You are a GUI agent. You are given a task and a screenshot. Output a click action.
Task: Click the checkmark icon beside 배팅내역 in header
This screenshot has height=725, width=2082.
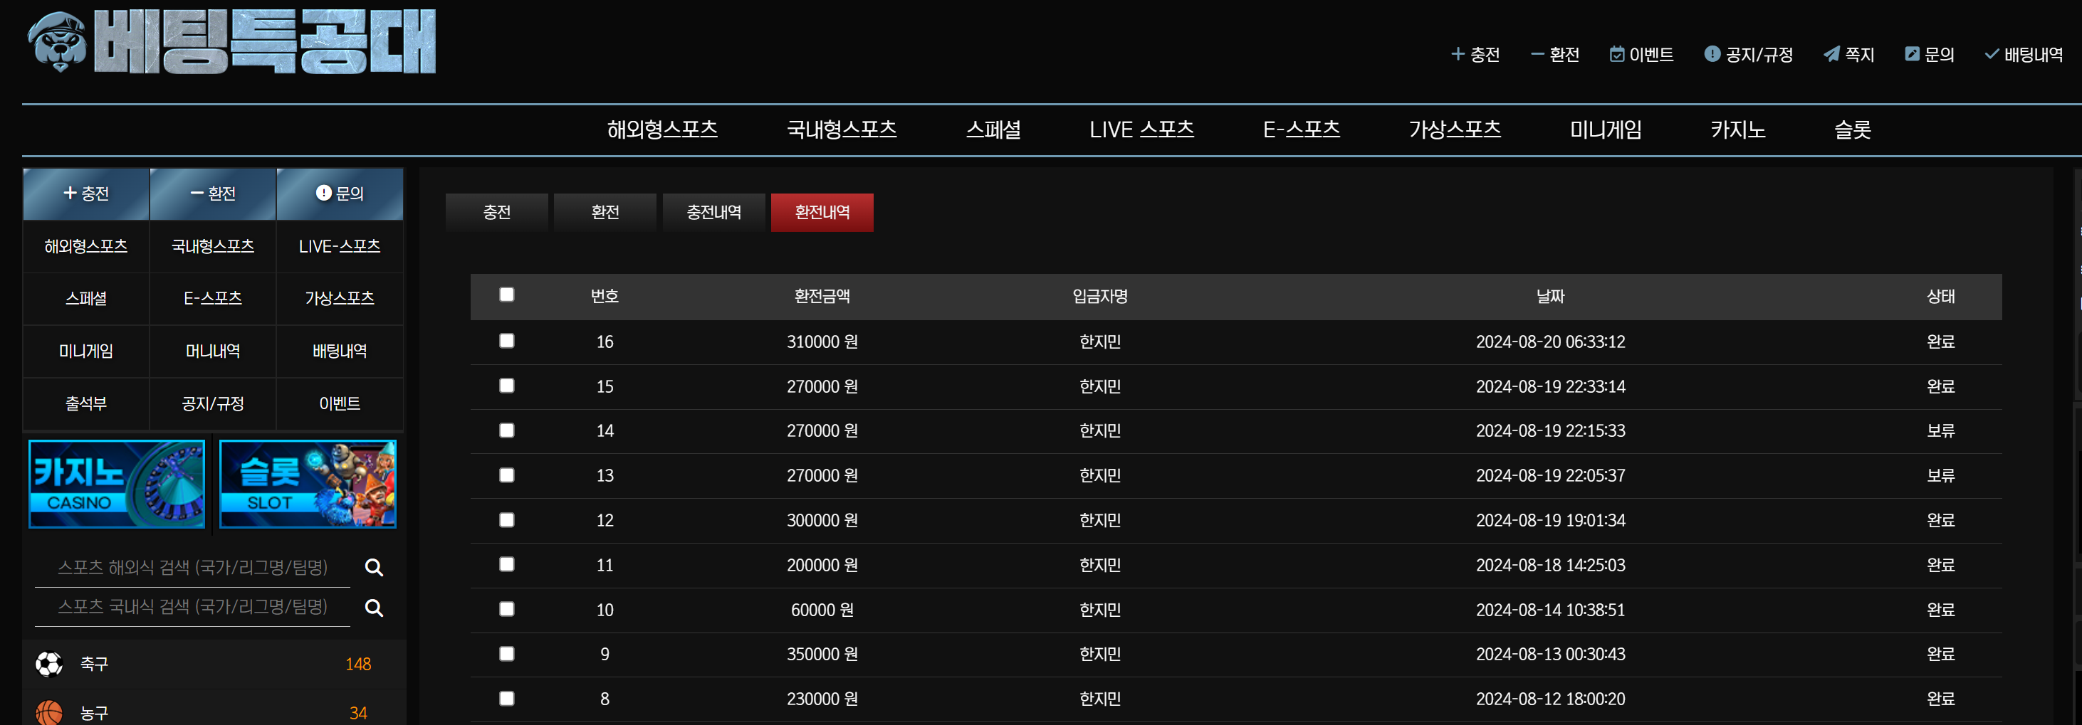click(1992, 54)
